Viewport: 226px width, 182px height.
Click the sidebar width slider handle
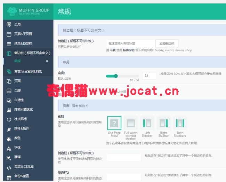click(x=116, y=76)
